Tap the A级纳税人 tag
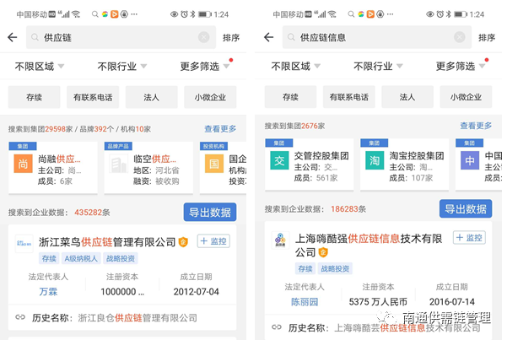Image resolution: width=507 pixels, height=340 pixels. [x=81, y=258]
